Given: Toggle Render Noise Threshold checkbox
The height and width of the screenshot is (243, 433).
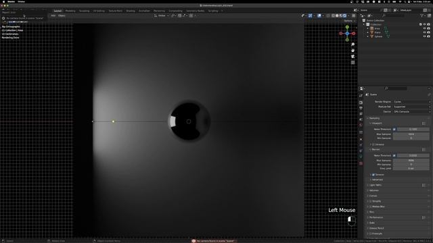Looking at the screenshot, I should point(394,155).
